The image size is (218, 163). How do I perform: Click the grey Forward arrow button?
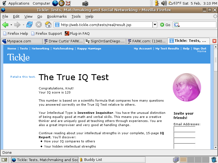[x=17, y=25]
